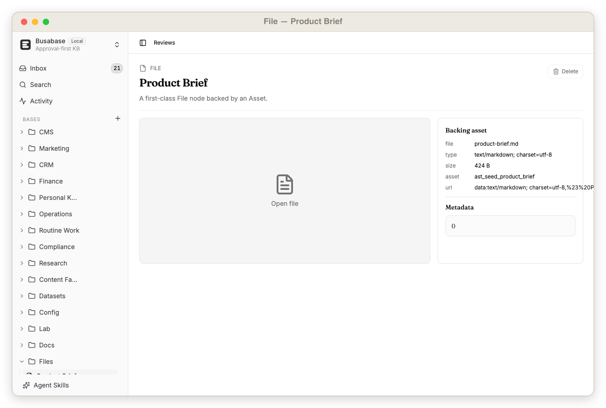Expand the Marketing base chevron

[22, 148]
